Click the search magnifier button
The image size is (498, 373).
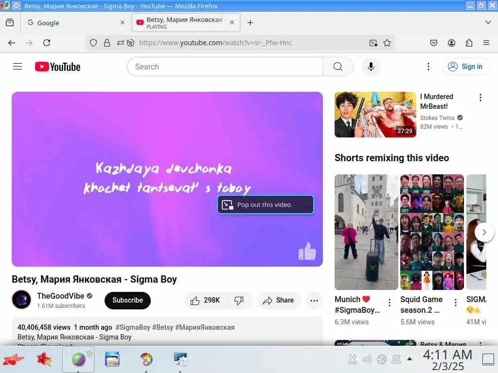338,67
